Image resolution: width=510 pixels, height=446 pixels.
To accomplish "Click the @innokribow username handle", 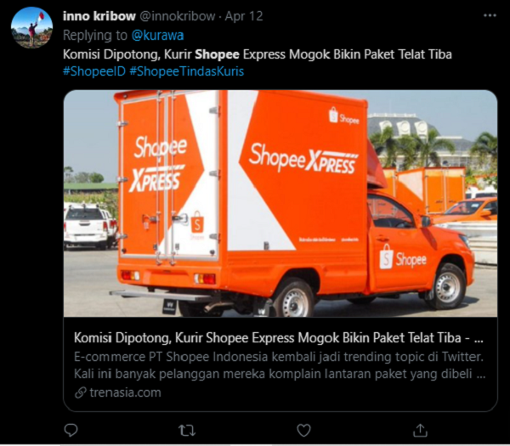I will 178,16.
